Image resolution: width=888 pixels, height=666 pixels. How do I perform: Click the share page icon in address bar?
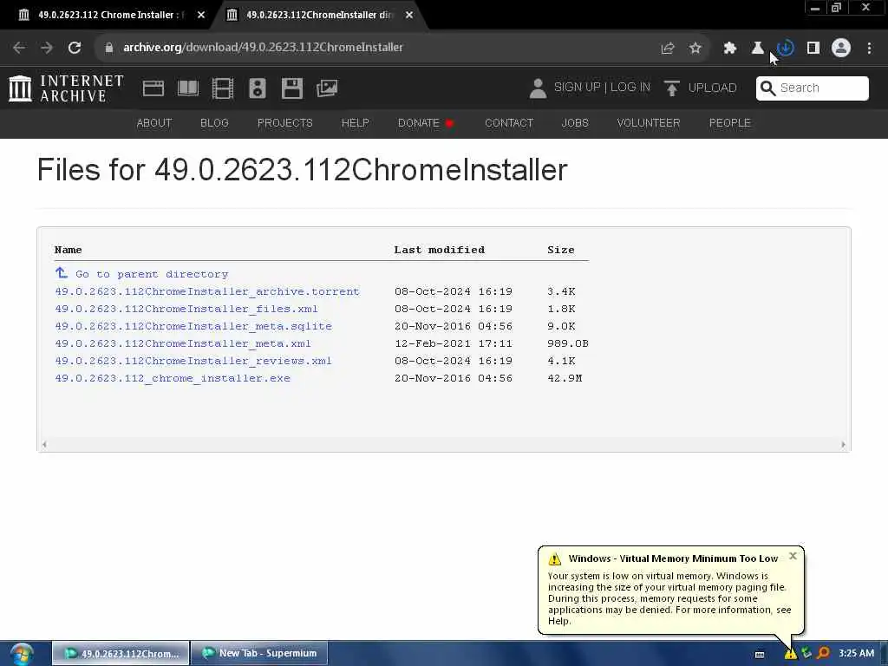point(668,49)
